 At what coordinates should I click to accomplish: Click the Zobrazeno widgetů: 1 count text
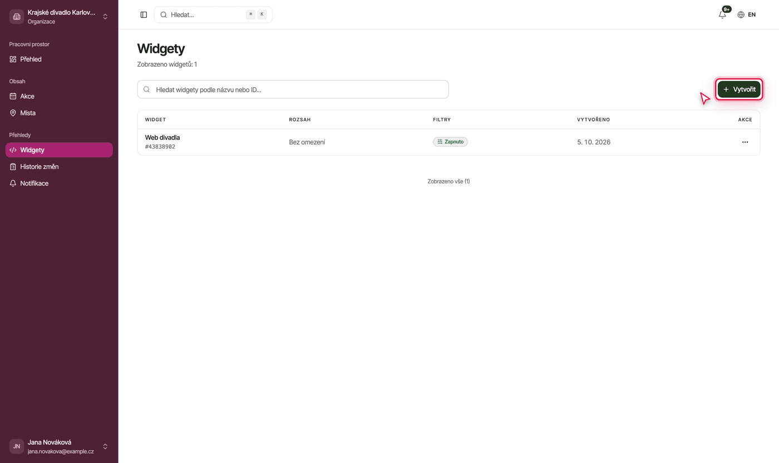click(x=167, y=64)
